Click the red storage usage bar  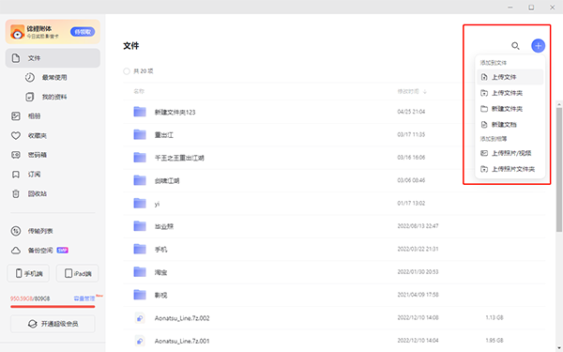(x=53, y=307)
